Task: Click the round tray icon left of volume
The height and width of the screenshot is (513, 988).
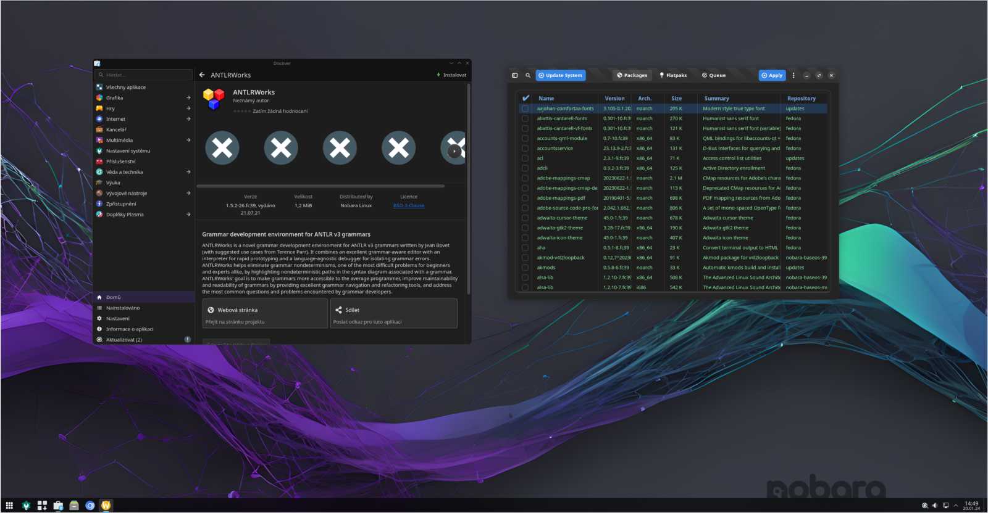Action: 924,506
